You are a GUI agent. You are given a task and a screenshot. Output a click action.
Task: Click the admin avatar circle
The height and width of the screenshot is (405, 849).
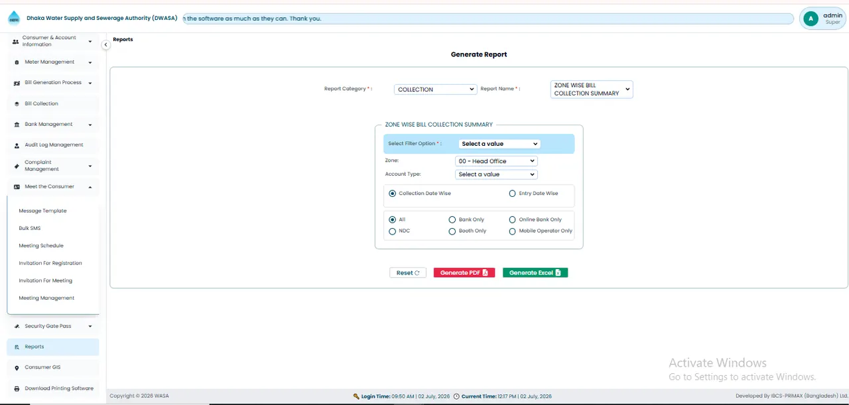coord(810,19)
